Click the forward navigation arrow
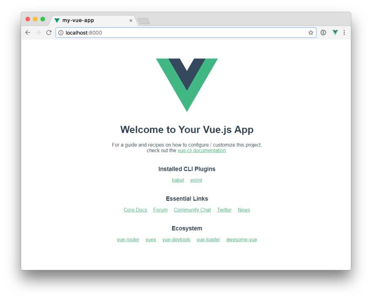 (x=38, y=32)
